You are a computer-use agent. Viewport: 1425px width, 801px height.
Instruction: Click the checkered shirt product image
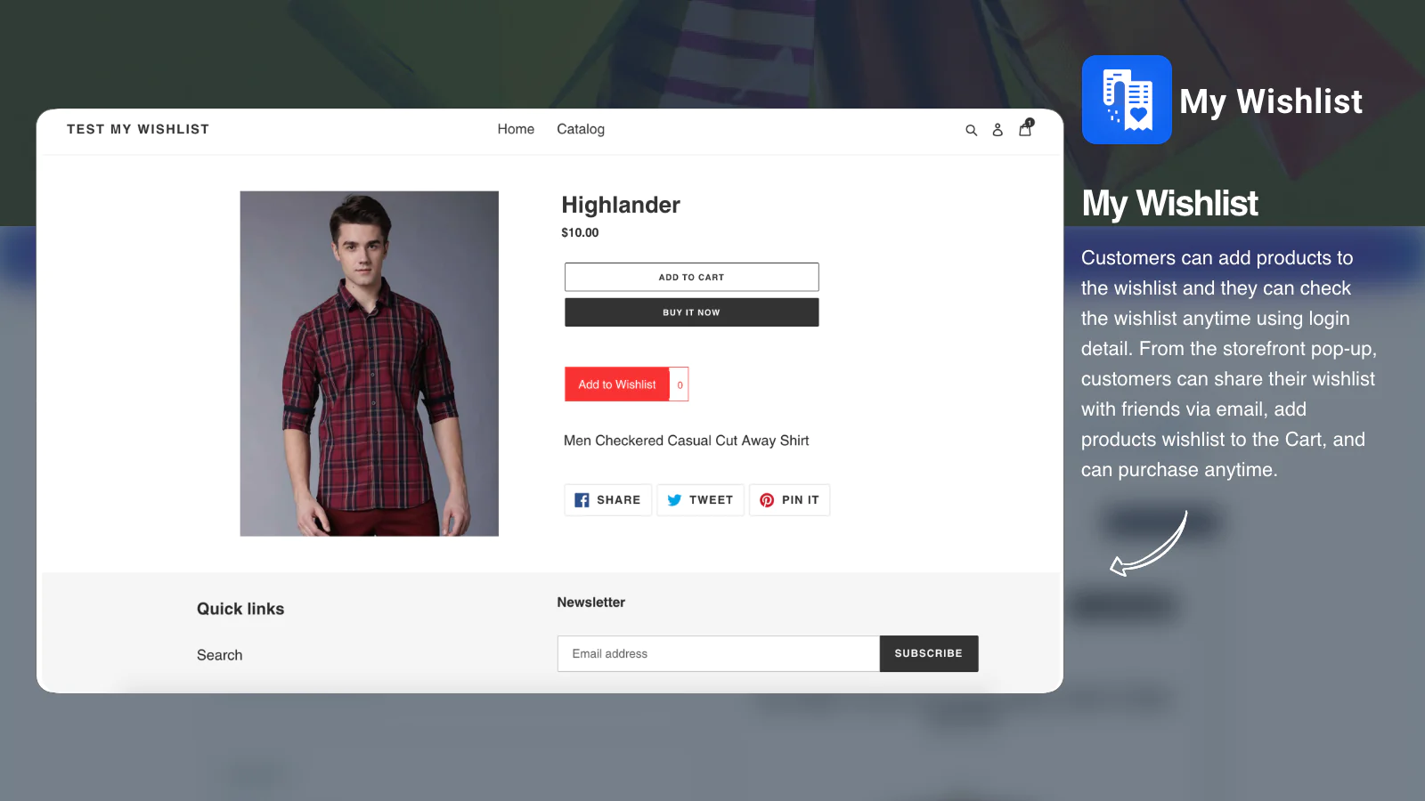pyautogui.click(x=369, y=363)
